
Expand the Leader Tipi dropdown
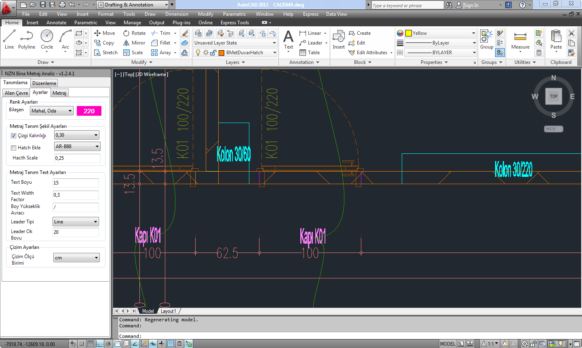(x=76, y=222)
